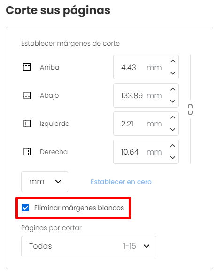Increase the Derecha margin value
The height and width of the screenshot is (272, 216).
[x=173, y=146]
